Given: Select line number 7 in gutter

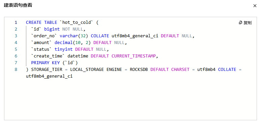Looking at the screenshot, I should pyautogui.click(x=16, y=63).
